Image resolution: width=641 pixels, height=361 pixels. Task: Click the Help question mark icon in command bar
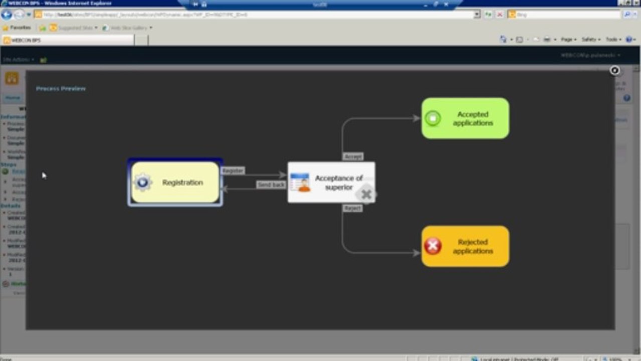(630, 39)
